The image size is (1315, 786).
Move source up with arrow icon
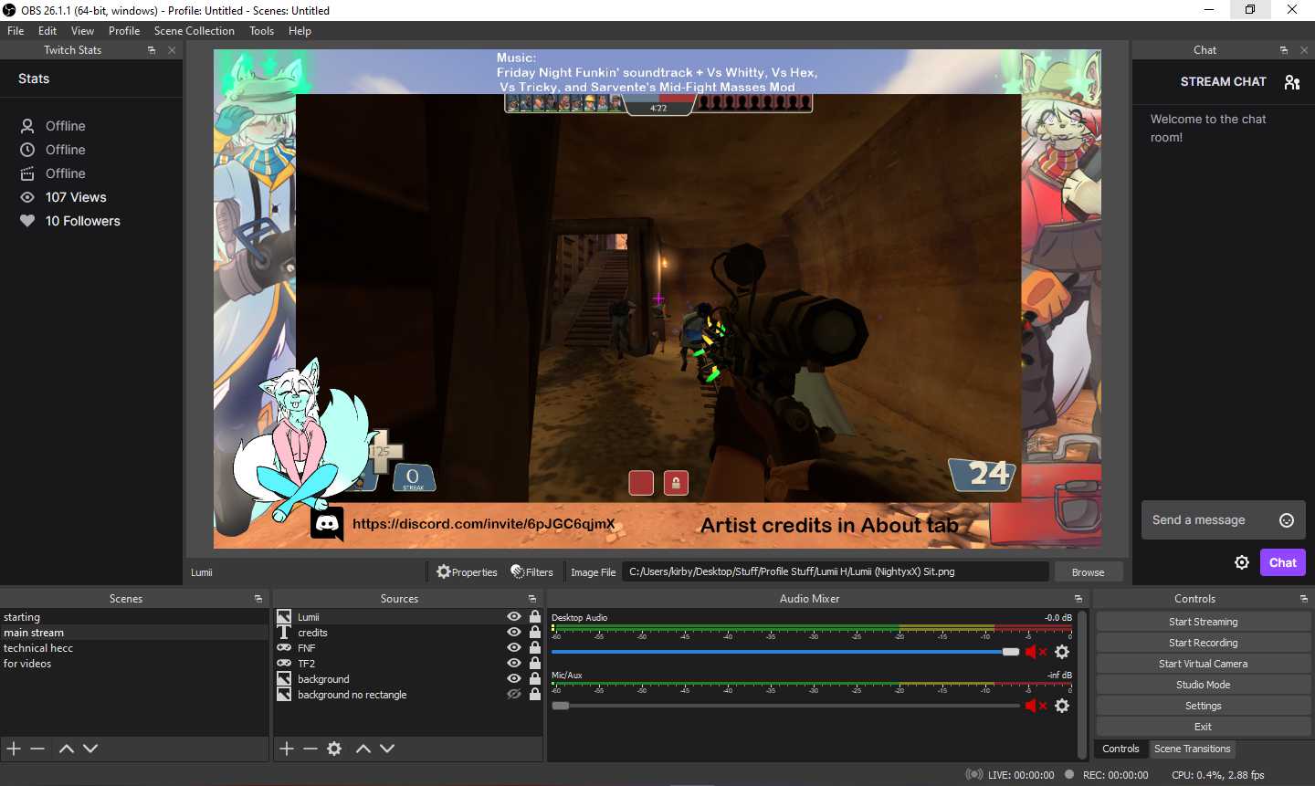[x=363, y=749]
